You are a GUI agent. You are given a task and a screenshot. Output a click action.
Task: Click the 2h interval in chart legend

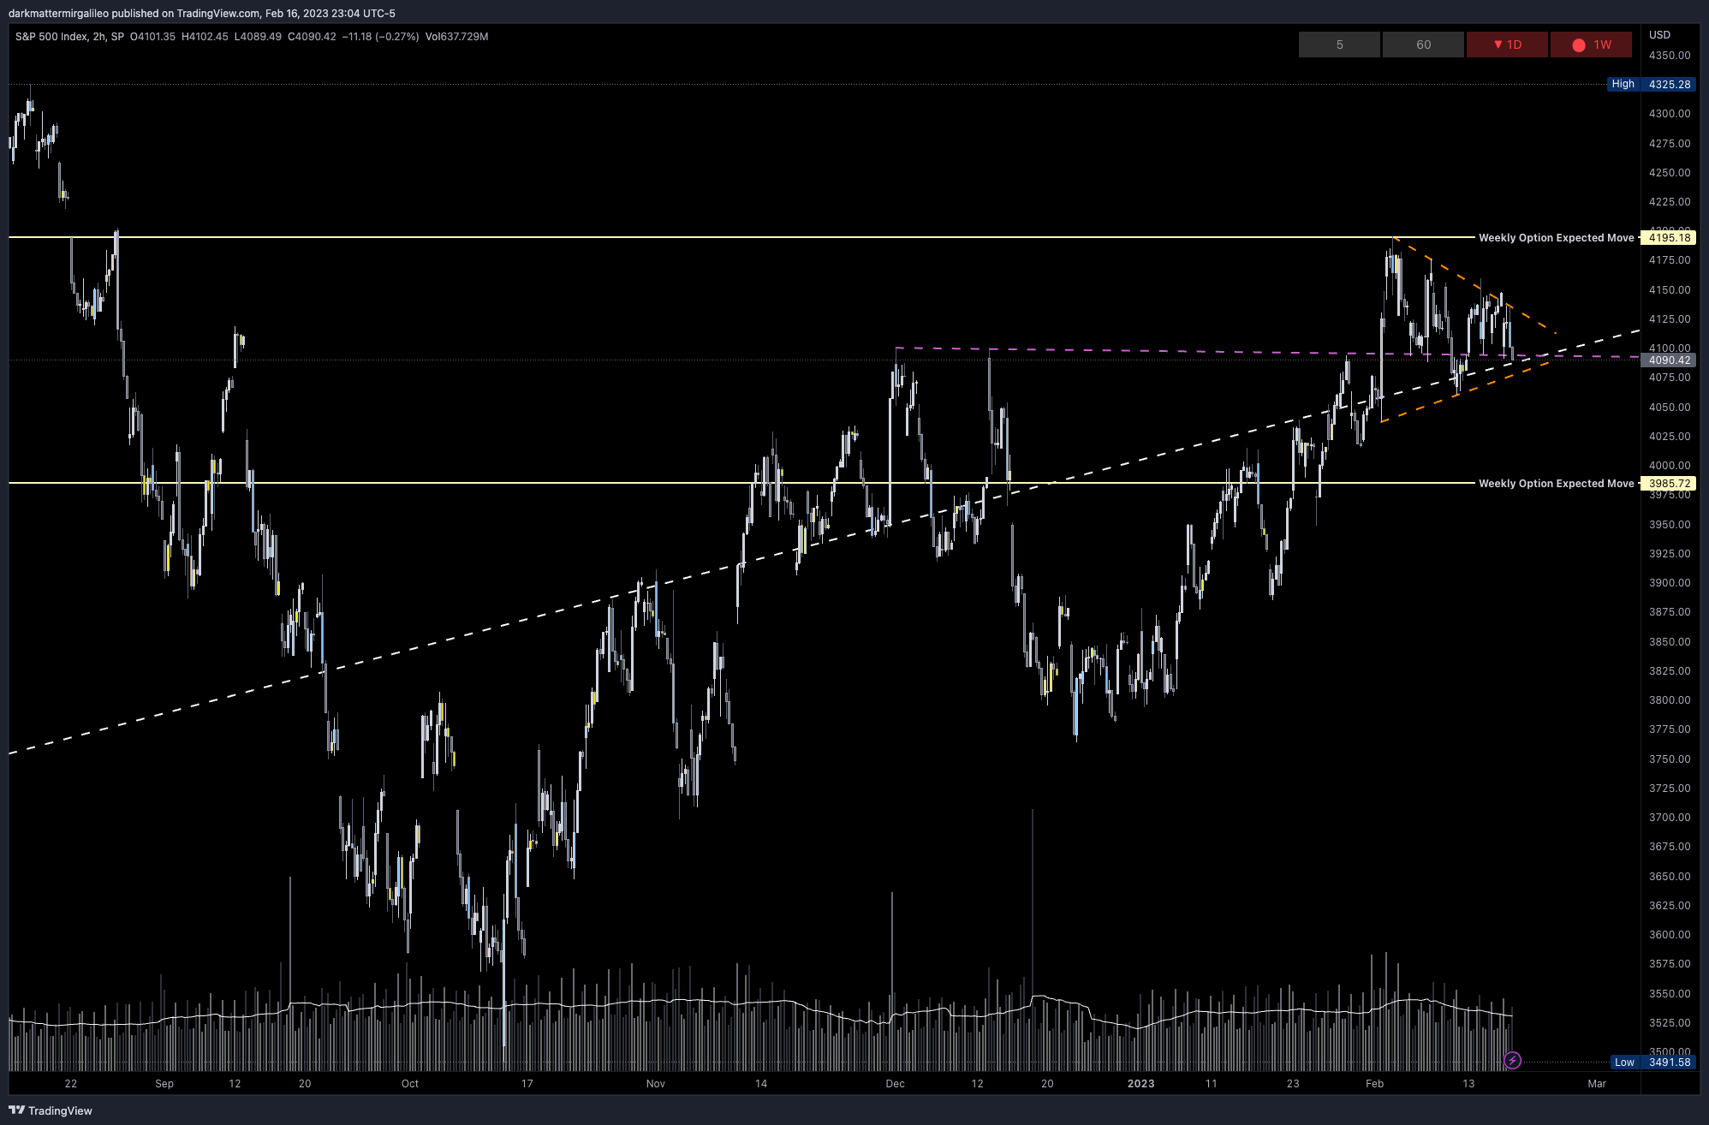[99, 37]
